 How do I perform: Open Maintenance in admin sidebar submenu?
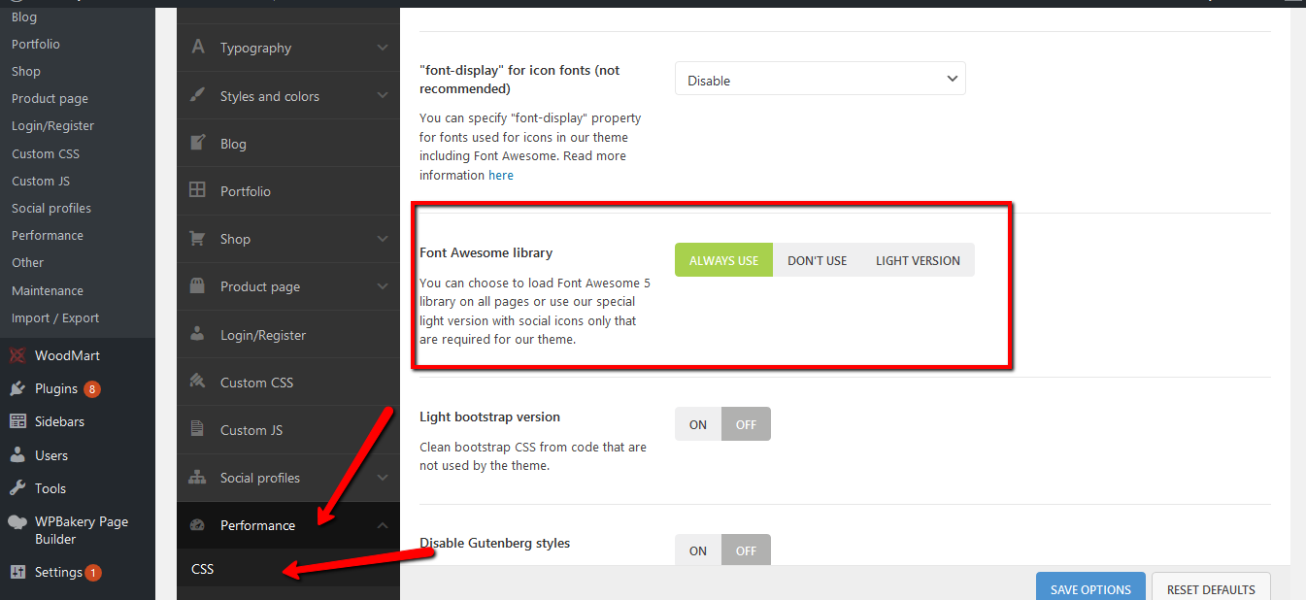[x=48, y=290]
